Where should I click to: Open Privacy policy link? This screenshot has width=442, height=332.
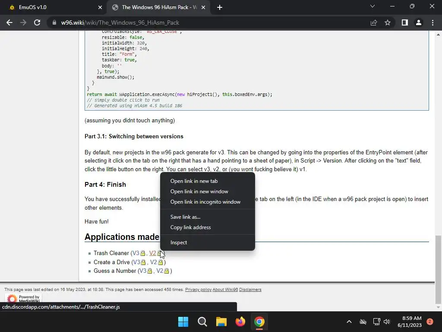click(198, 290)
